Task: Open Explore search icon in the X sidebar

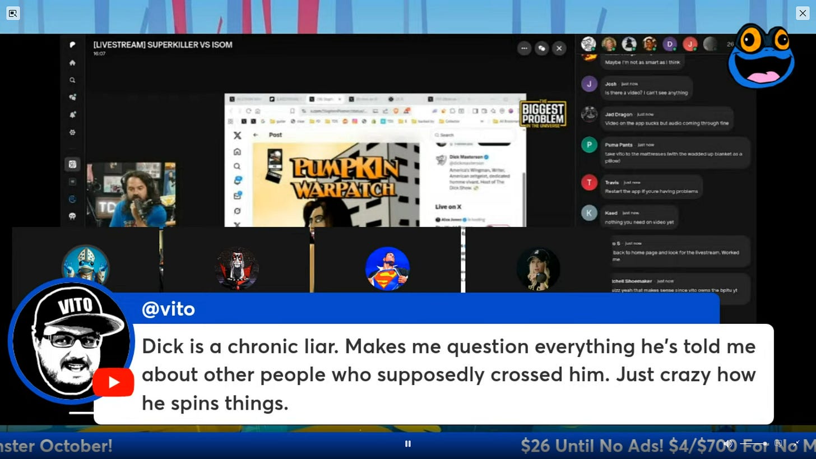Action: tap(237, 166)
